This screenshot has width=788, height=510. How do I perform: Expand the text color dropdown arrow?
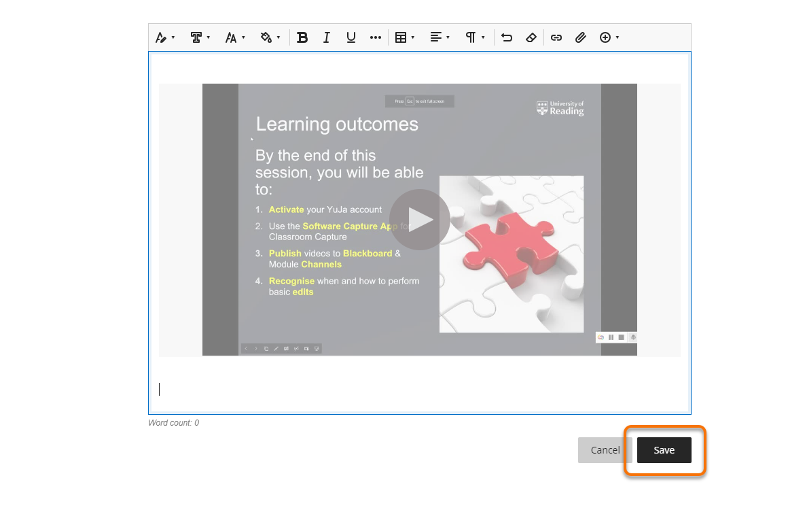click(x=279, y=37)
